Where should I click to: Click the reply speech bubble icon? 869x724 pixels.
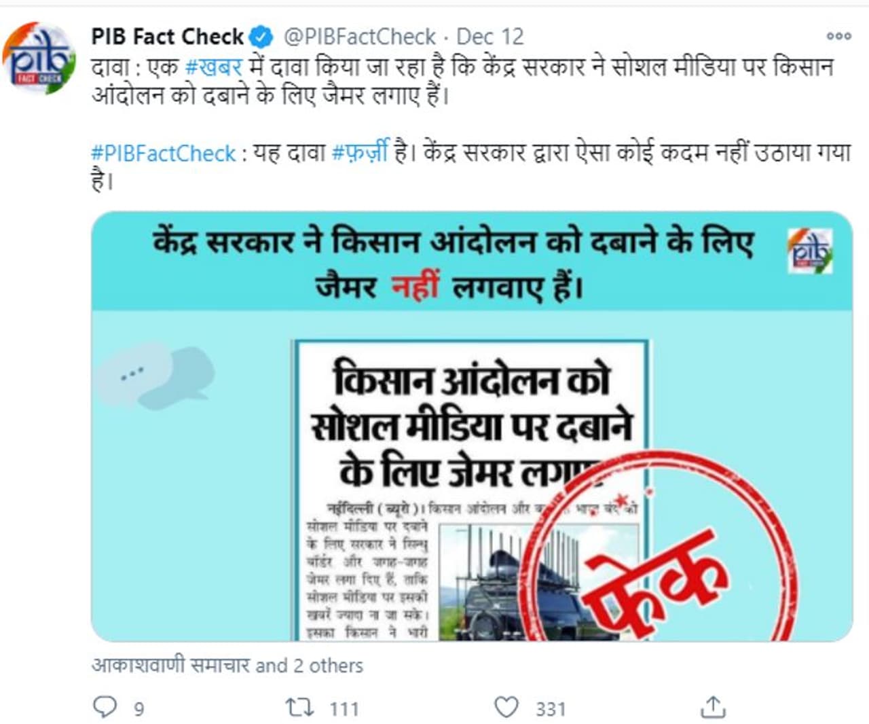pos(105,707)
